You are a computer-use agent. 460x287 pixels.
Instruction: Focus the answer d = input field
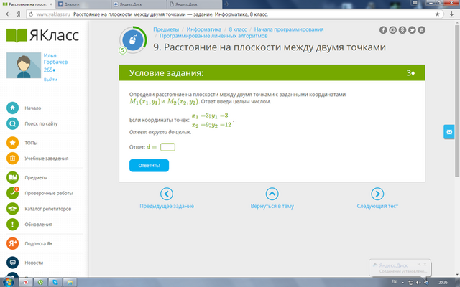pyautogui.click(x=167, y=147)
